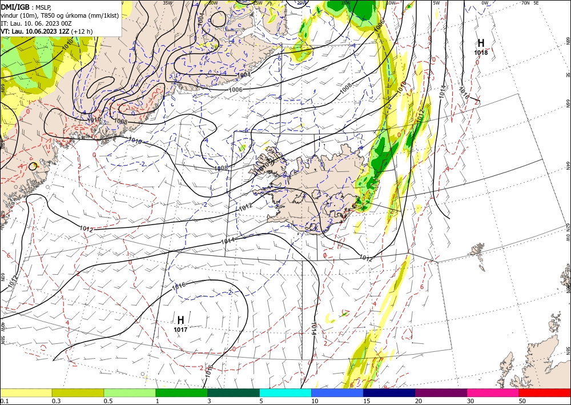
Task: Click the "1017" high pressure value
Action: click(x=180, y=330)
